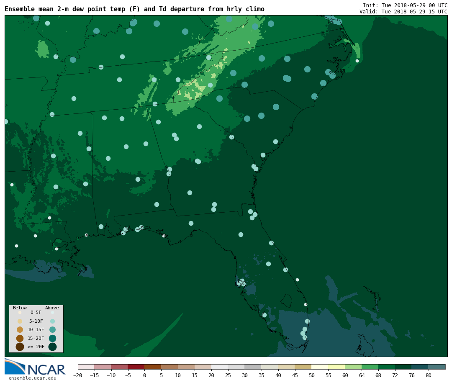Click the '>= 20F' dark green Above circle
The image size is (452, 383).
point(52,347)
